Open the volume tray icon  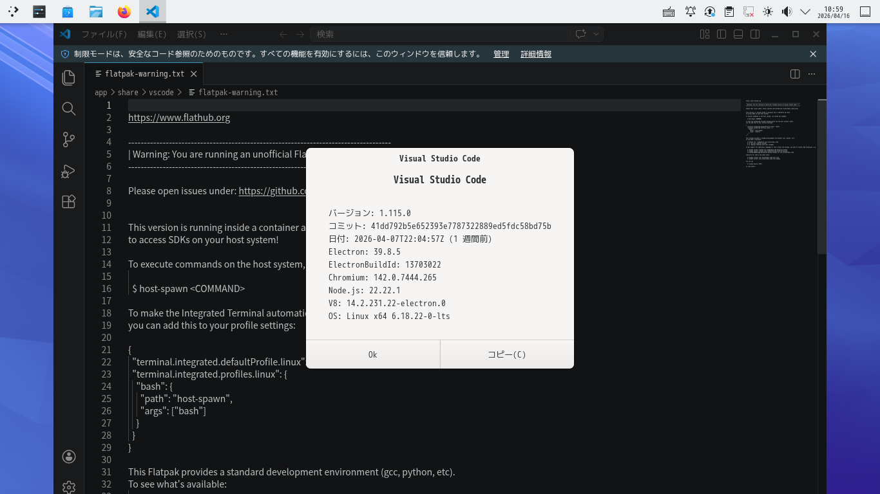(787, 12)
